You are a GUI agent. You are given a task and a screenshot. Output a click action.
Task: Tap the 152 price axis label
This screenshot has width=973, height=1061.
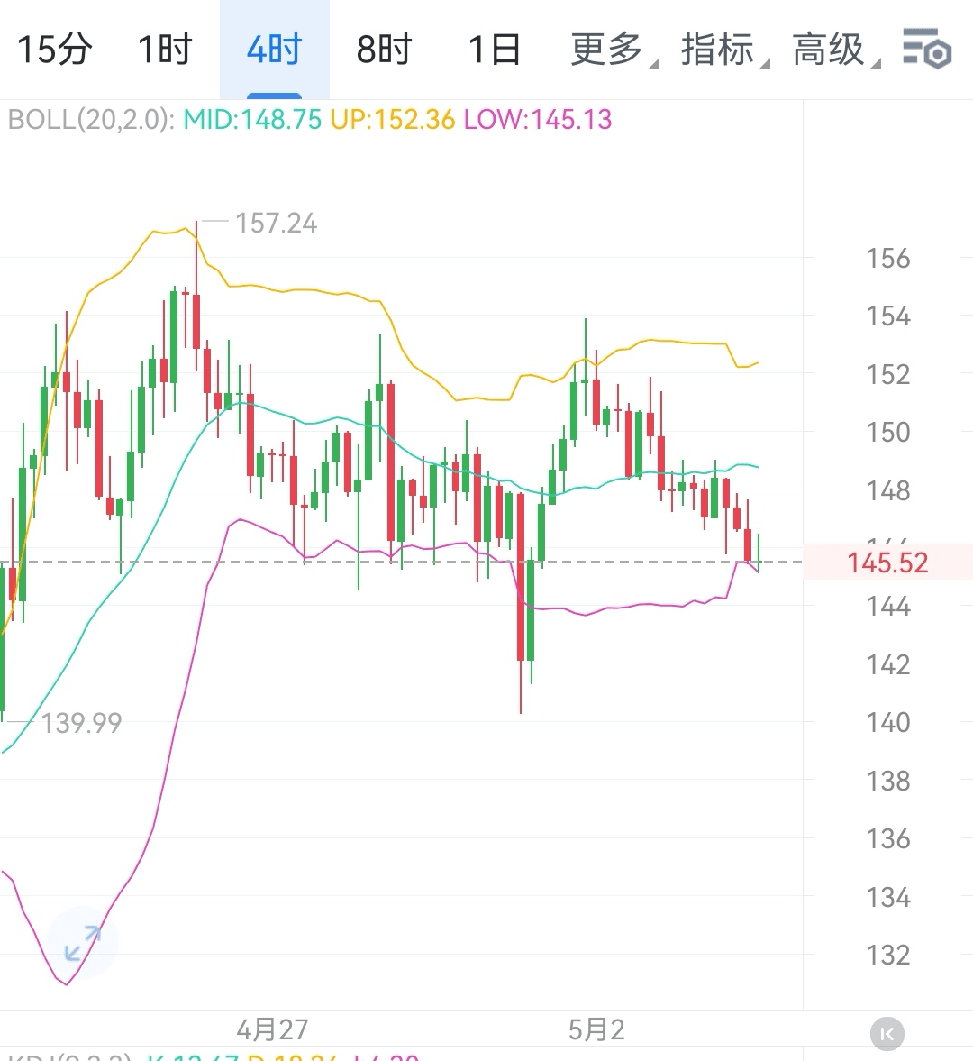pyautogui.click(x=888, y=374)
